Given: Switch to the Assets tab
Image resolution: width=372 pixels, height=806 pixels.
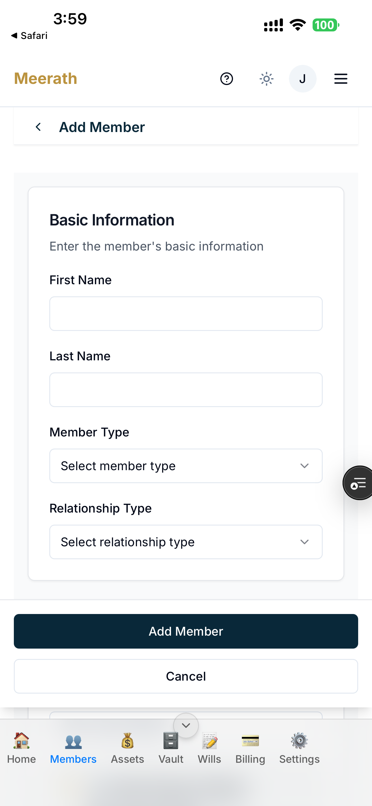Looking at the screenshot, I should (127, 748).
